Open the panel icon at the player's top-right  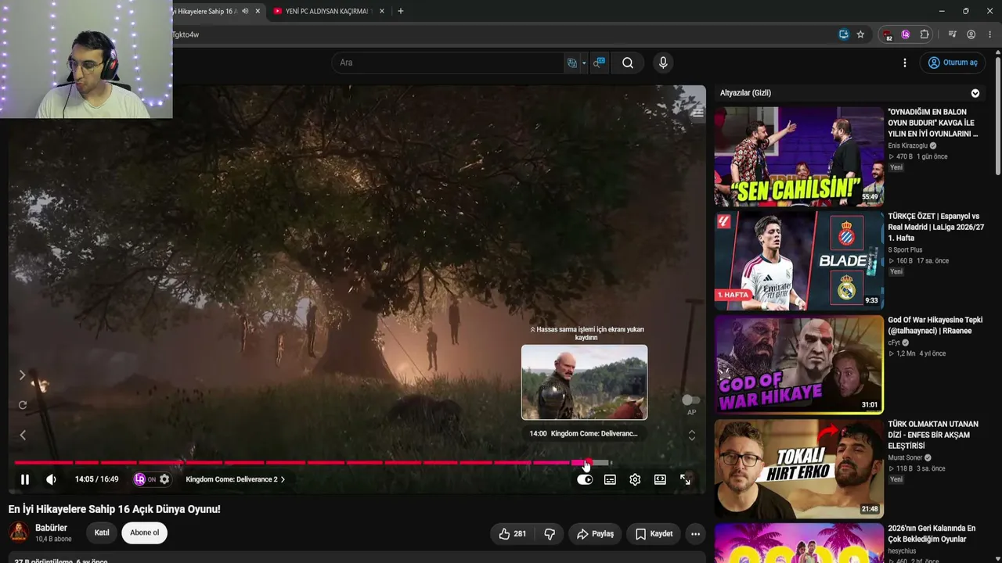click(697, 113)
